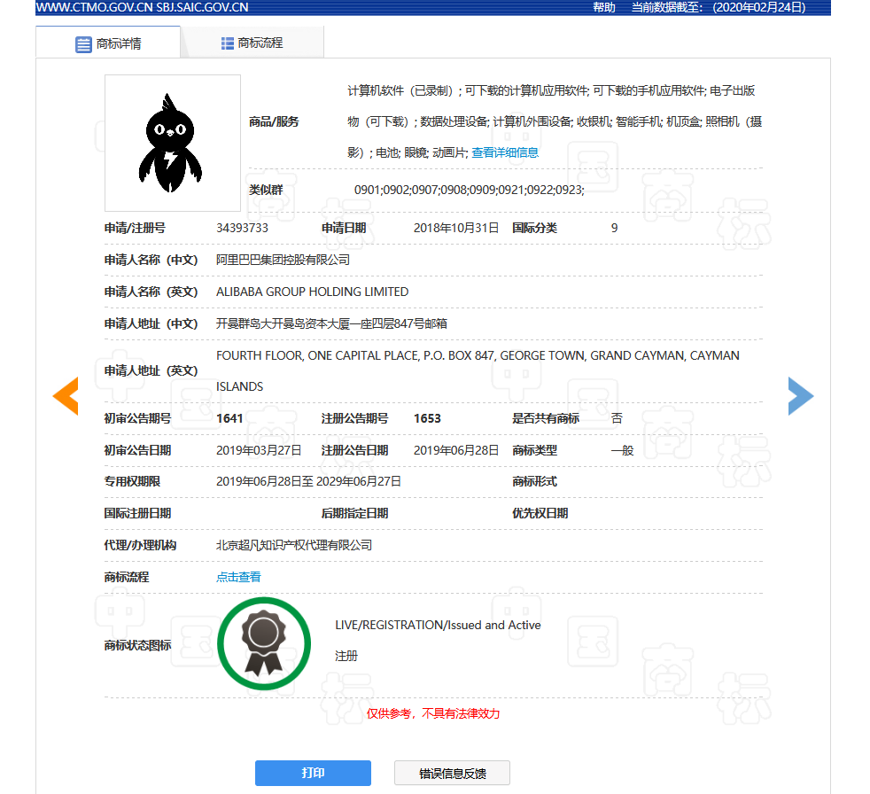Image resolution: width=870 pixels, height=794 pixels.
Task: Select WWW.CTMO.GOV.CN SBJ.SAIC.GOV.CN header text
Action: [x=142, y=7]
